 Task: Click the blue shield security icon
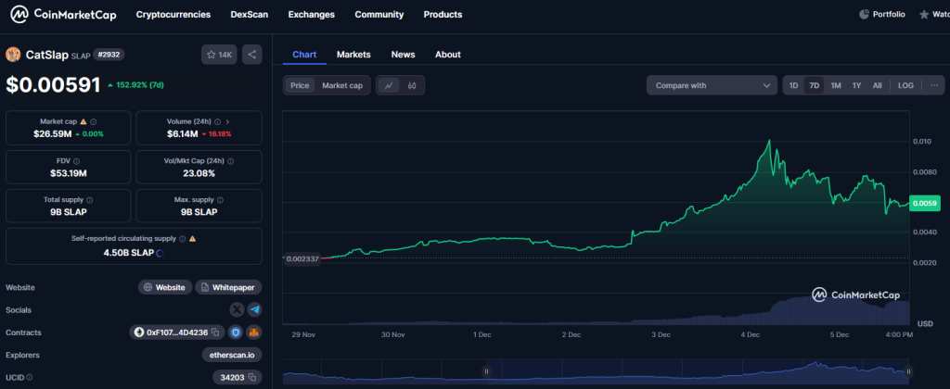[235, 333]
